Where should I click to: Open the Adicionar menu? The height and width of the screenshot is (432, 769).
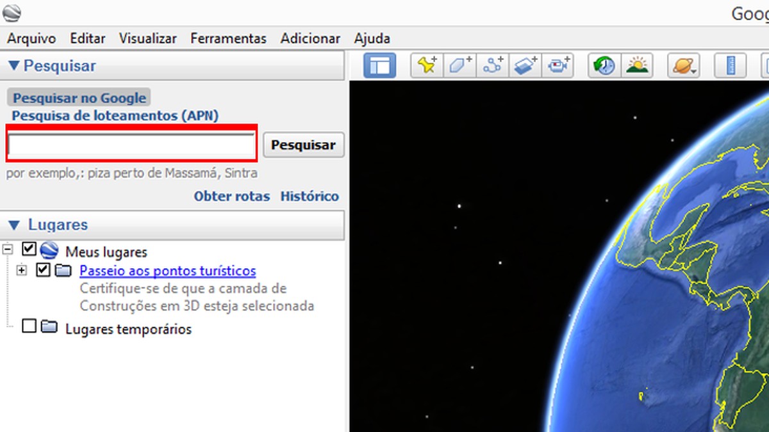pyautogui.click(x=310, y=38)
